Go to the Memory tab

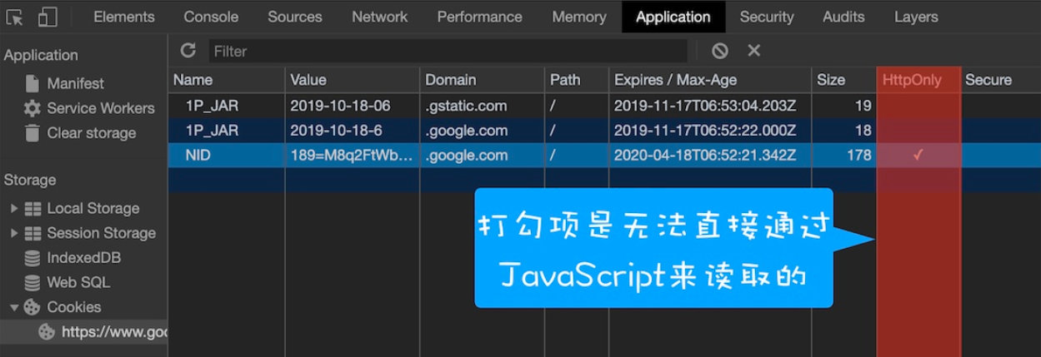coord(579,17)
